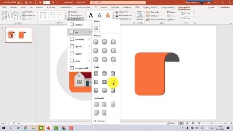Open the Reflection effects submenu

point(79,39)
